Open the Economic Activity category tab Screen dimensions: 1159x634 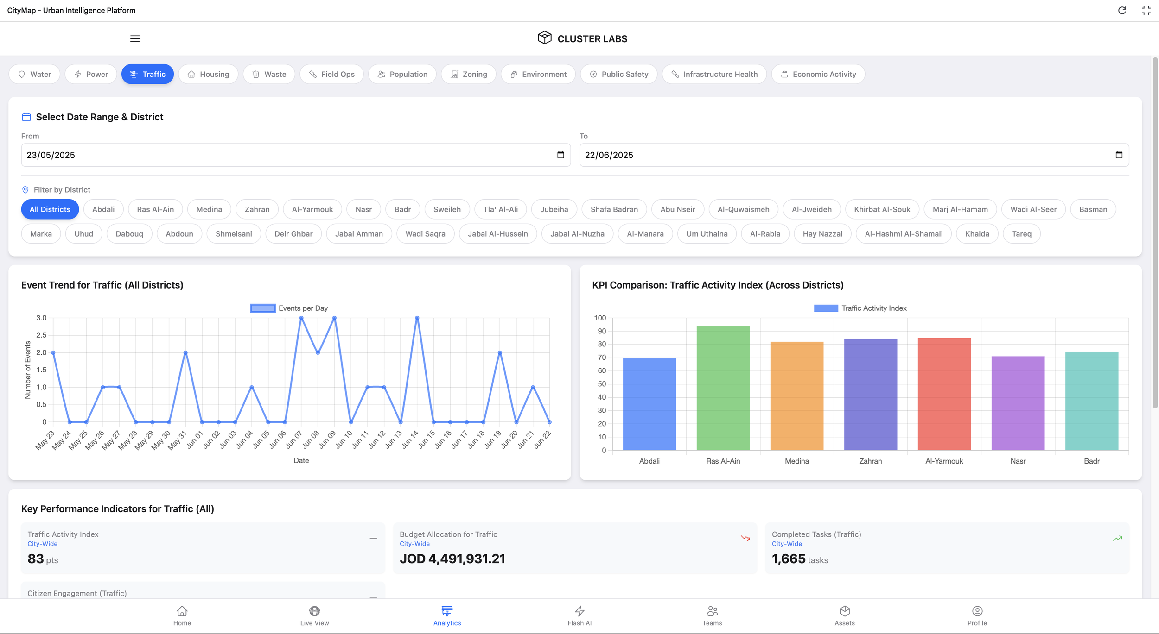(818, 74)
